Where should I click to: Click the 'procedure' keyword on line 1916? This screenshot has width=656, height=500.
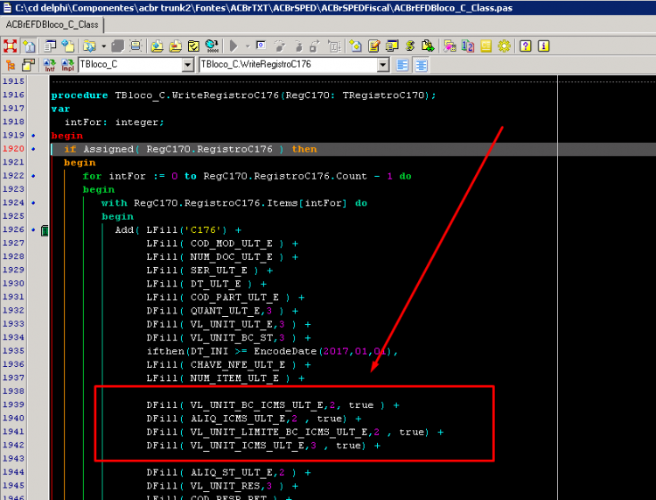click(80, 95)
